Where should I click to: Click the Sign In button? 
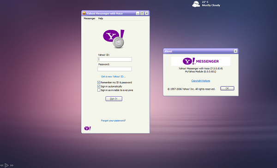114,98
